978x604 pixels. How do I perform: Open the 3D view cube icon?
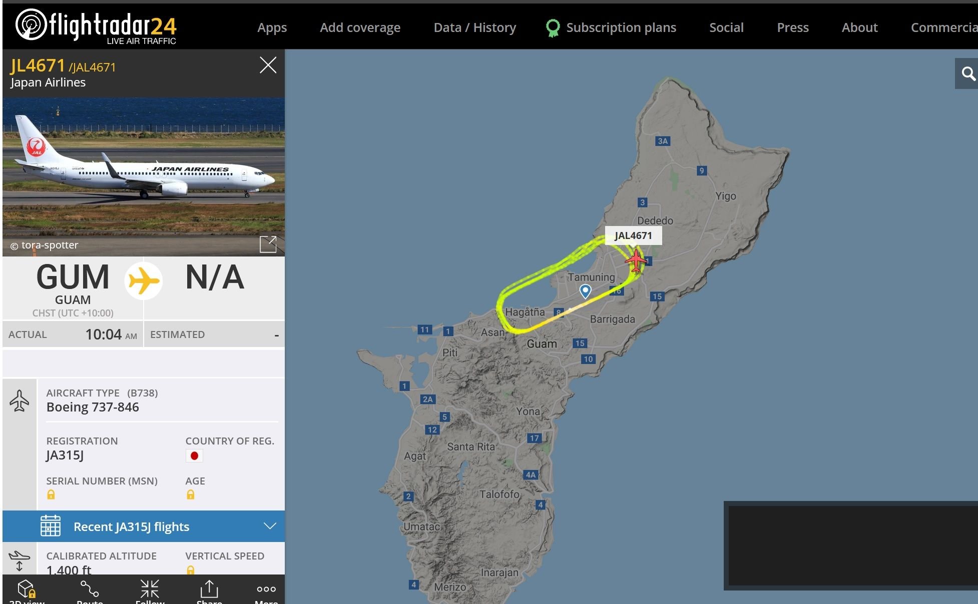(x=27, y=590)
